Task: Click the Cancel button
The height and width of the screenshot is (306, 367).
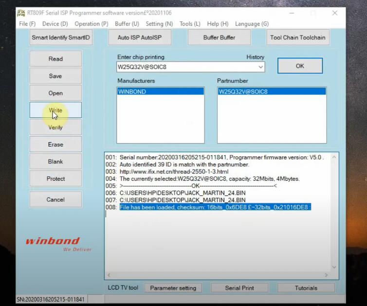Action: point(55,199)
